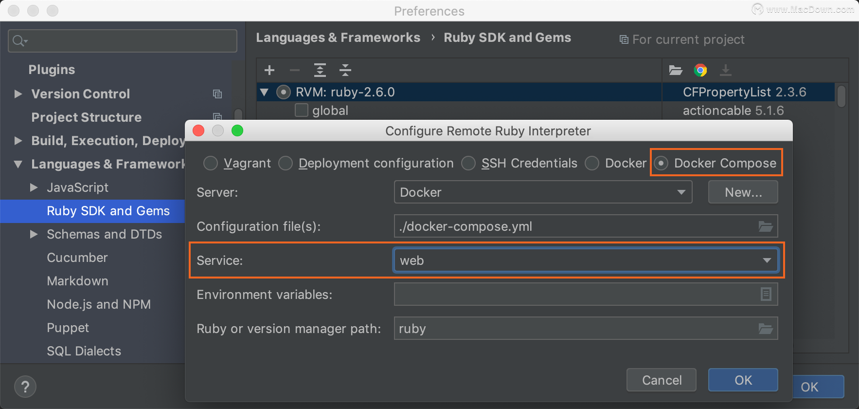Open help with question mark button
859x409 pixels.
coord(25,387)
